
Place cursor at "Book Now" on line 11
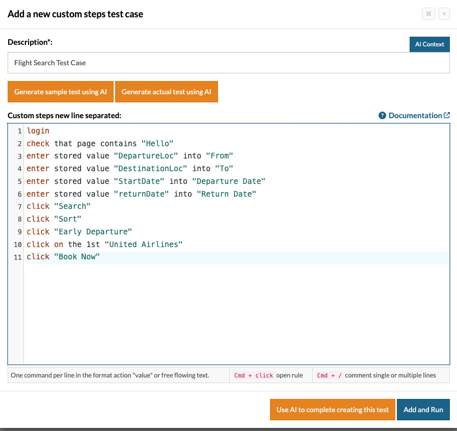tap(77, 257)
